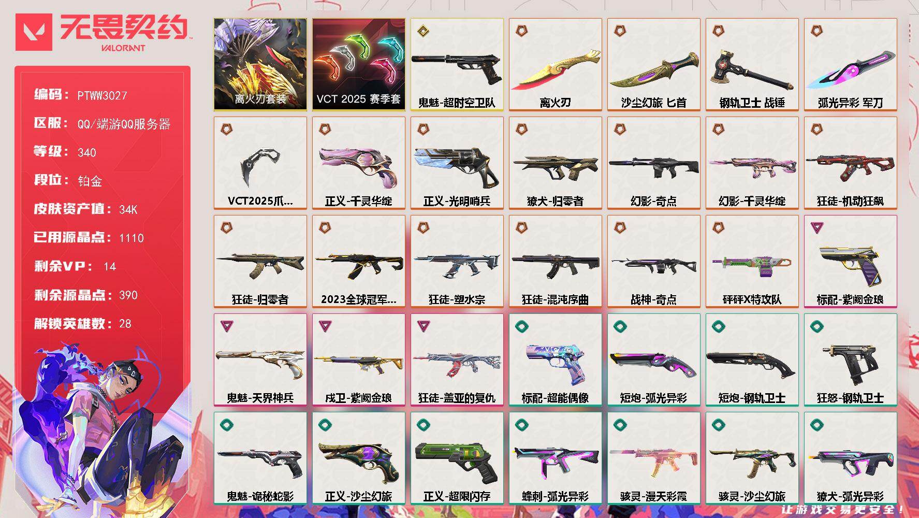Viewport: 919px width, 518px height.
Task: Open the 离火刃套装 bundle thumbnail
Action: pyautogui.click(x=260, y=64)
